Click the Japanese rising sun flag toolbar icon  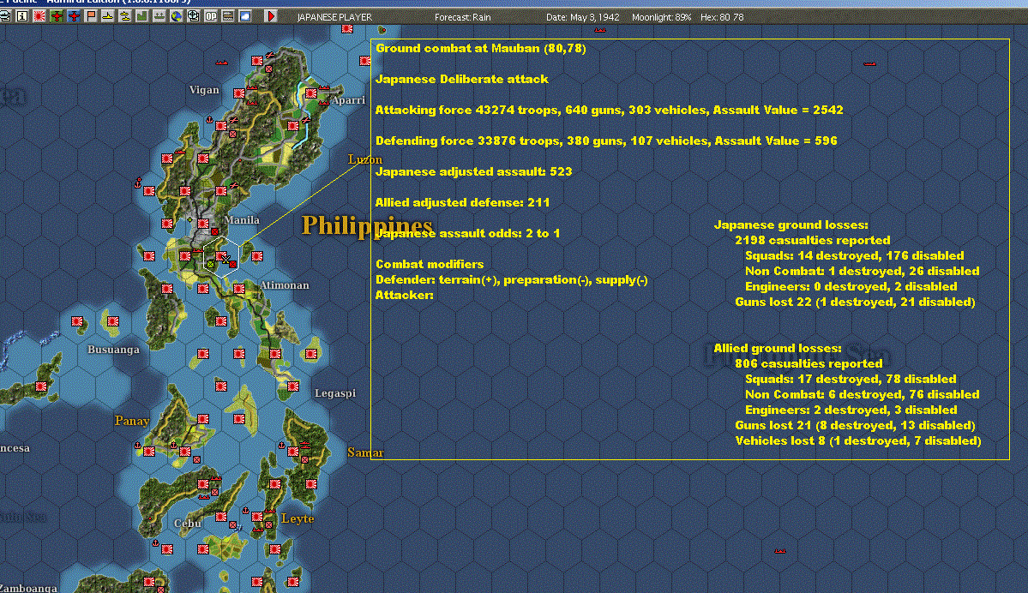pos(39,16)
